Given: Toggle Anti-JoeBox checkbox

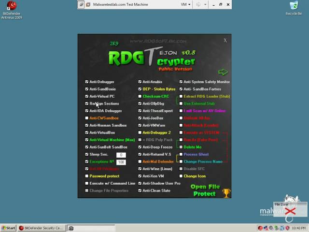Looking at the screenshot, I should click(x=140, y=118).
